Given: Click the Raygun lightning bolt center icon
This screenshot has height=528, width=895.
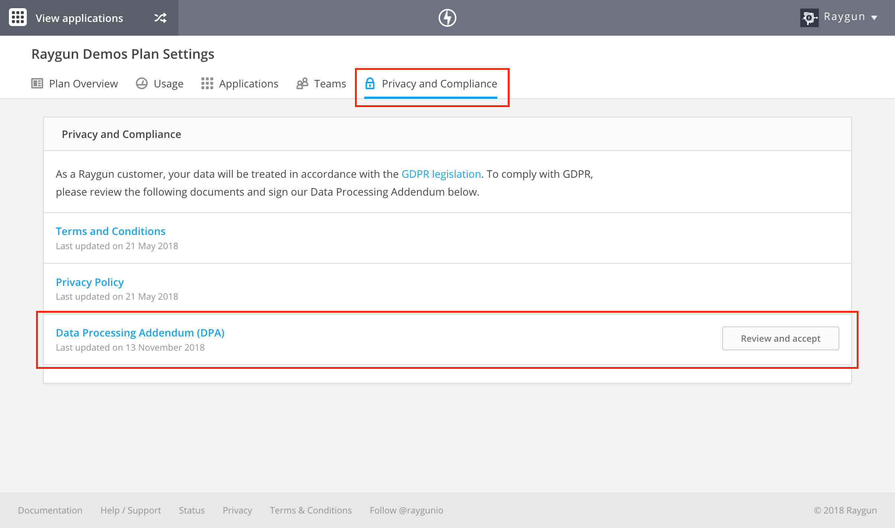Looking at the screenshot, I should coord(448,17).
